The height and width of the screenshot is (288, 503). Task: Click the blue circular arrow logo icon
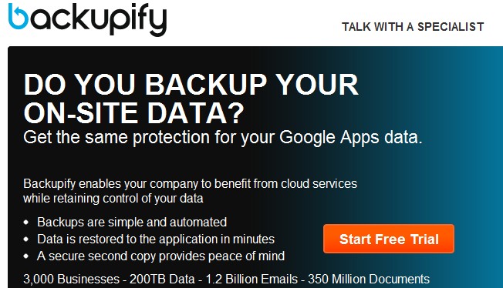tap(19, 17)
